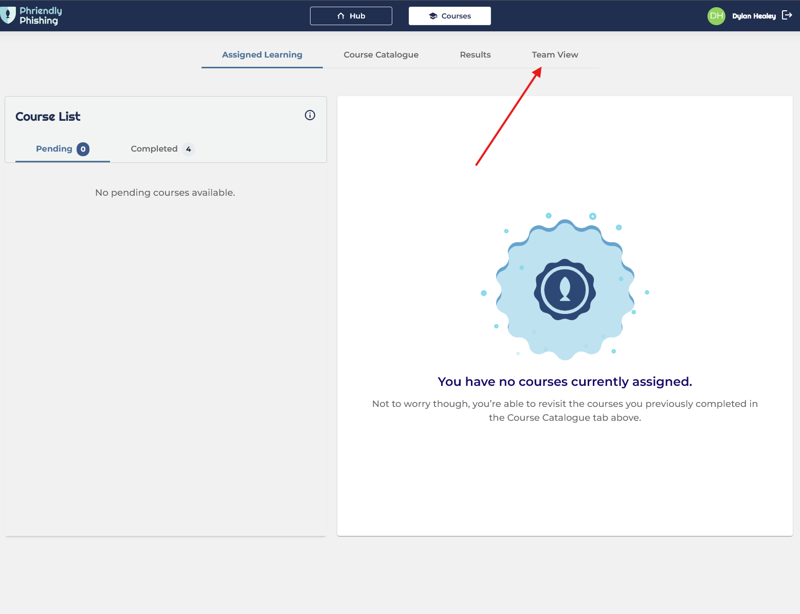
Task: Select the Pending courses tab label
Action: (x=54, y=149)
